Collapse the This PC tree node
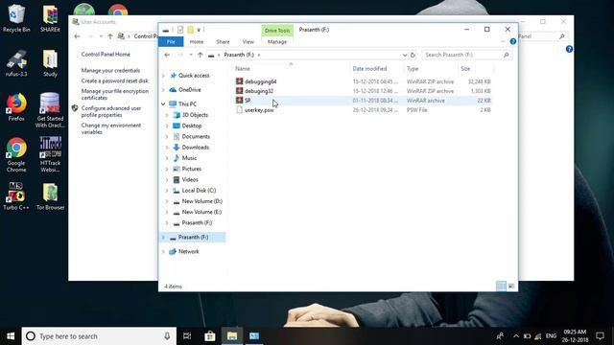This screenshot has height=345, width=614. (163, 104)
